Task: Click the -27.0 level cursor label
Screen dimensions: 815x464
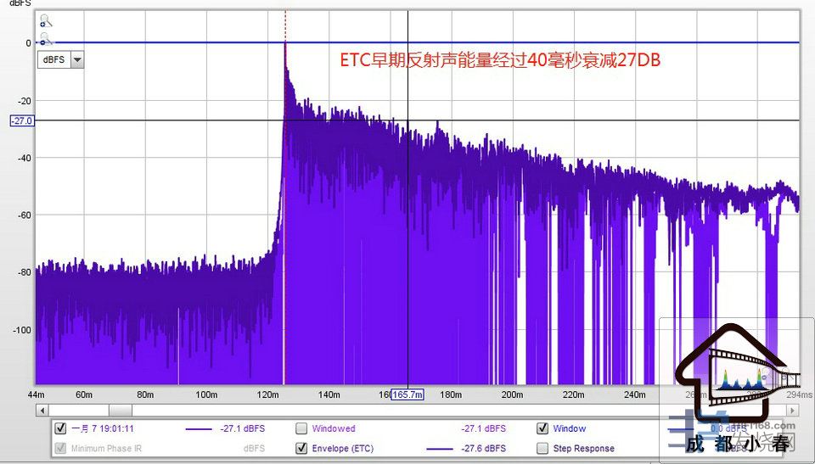Action: click(21, 121)
